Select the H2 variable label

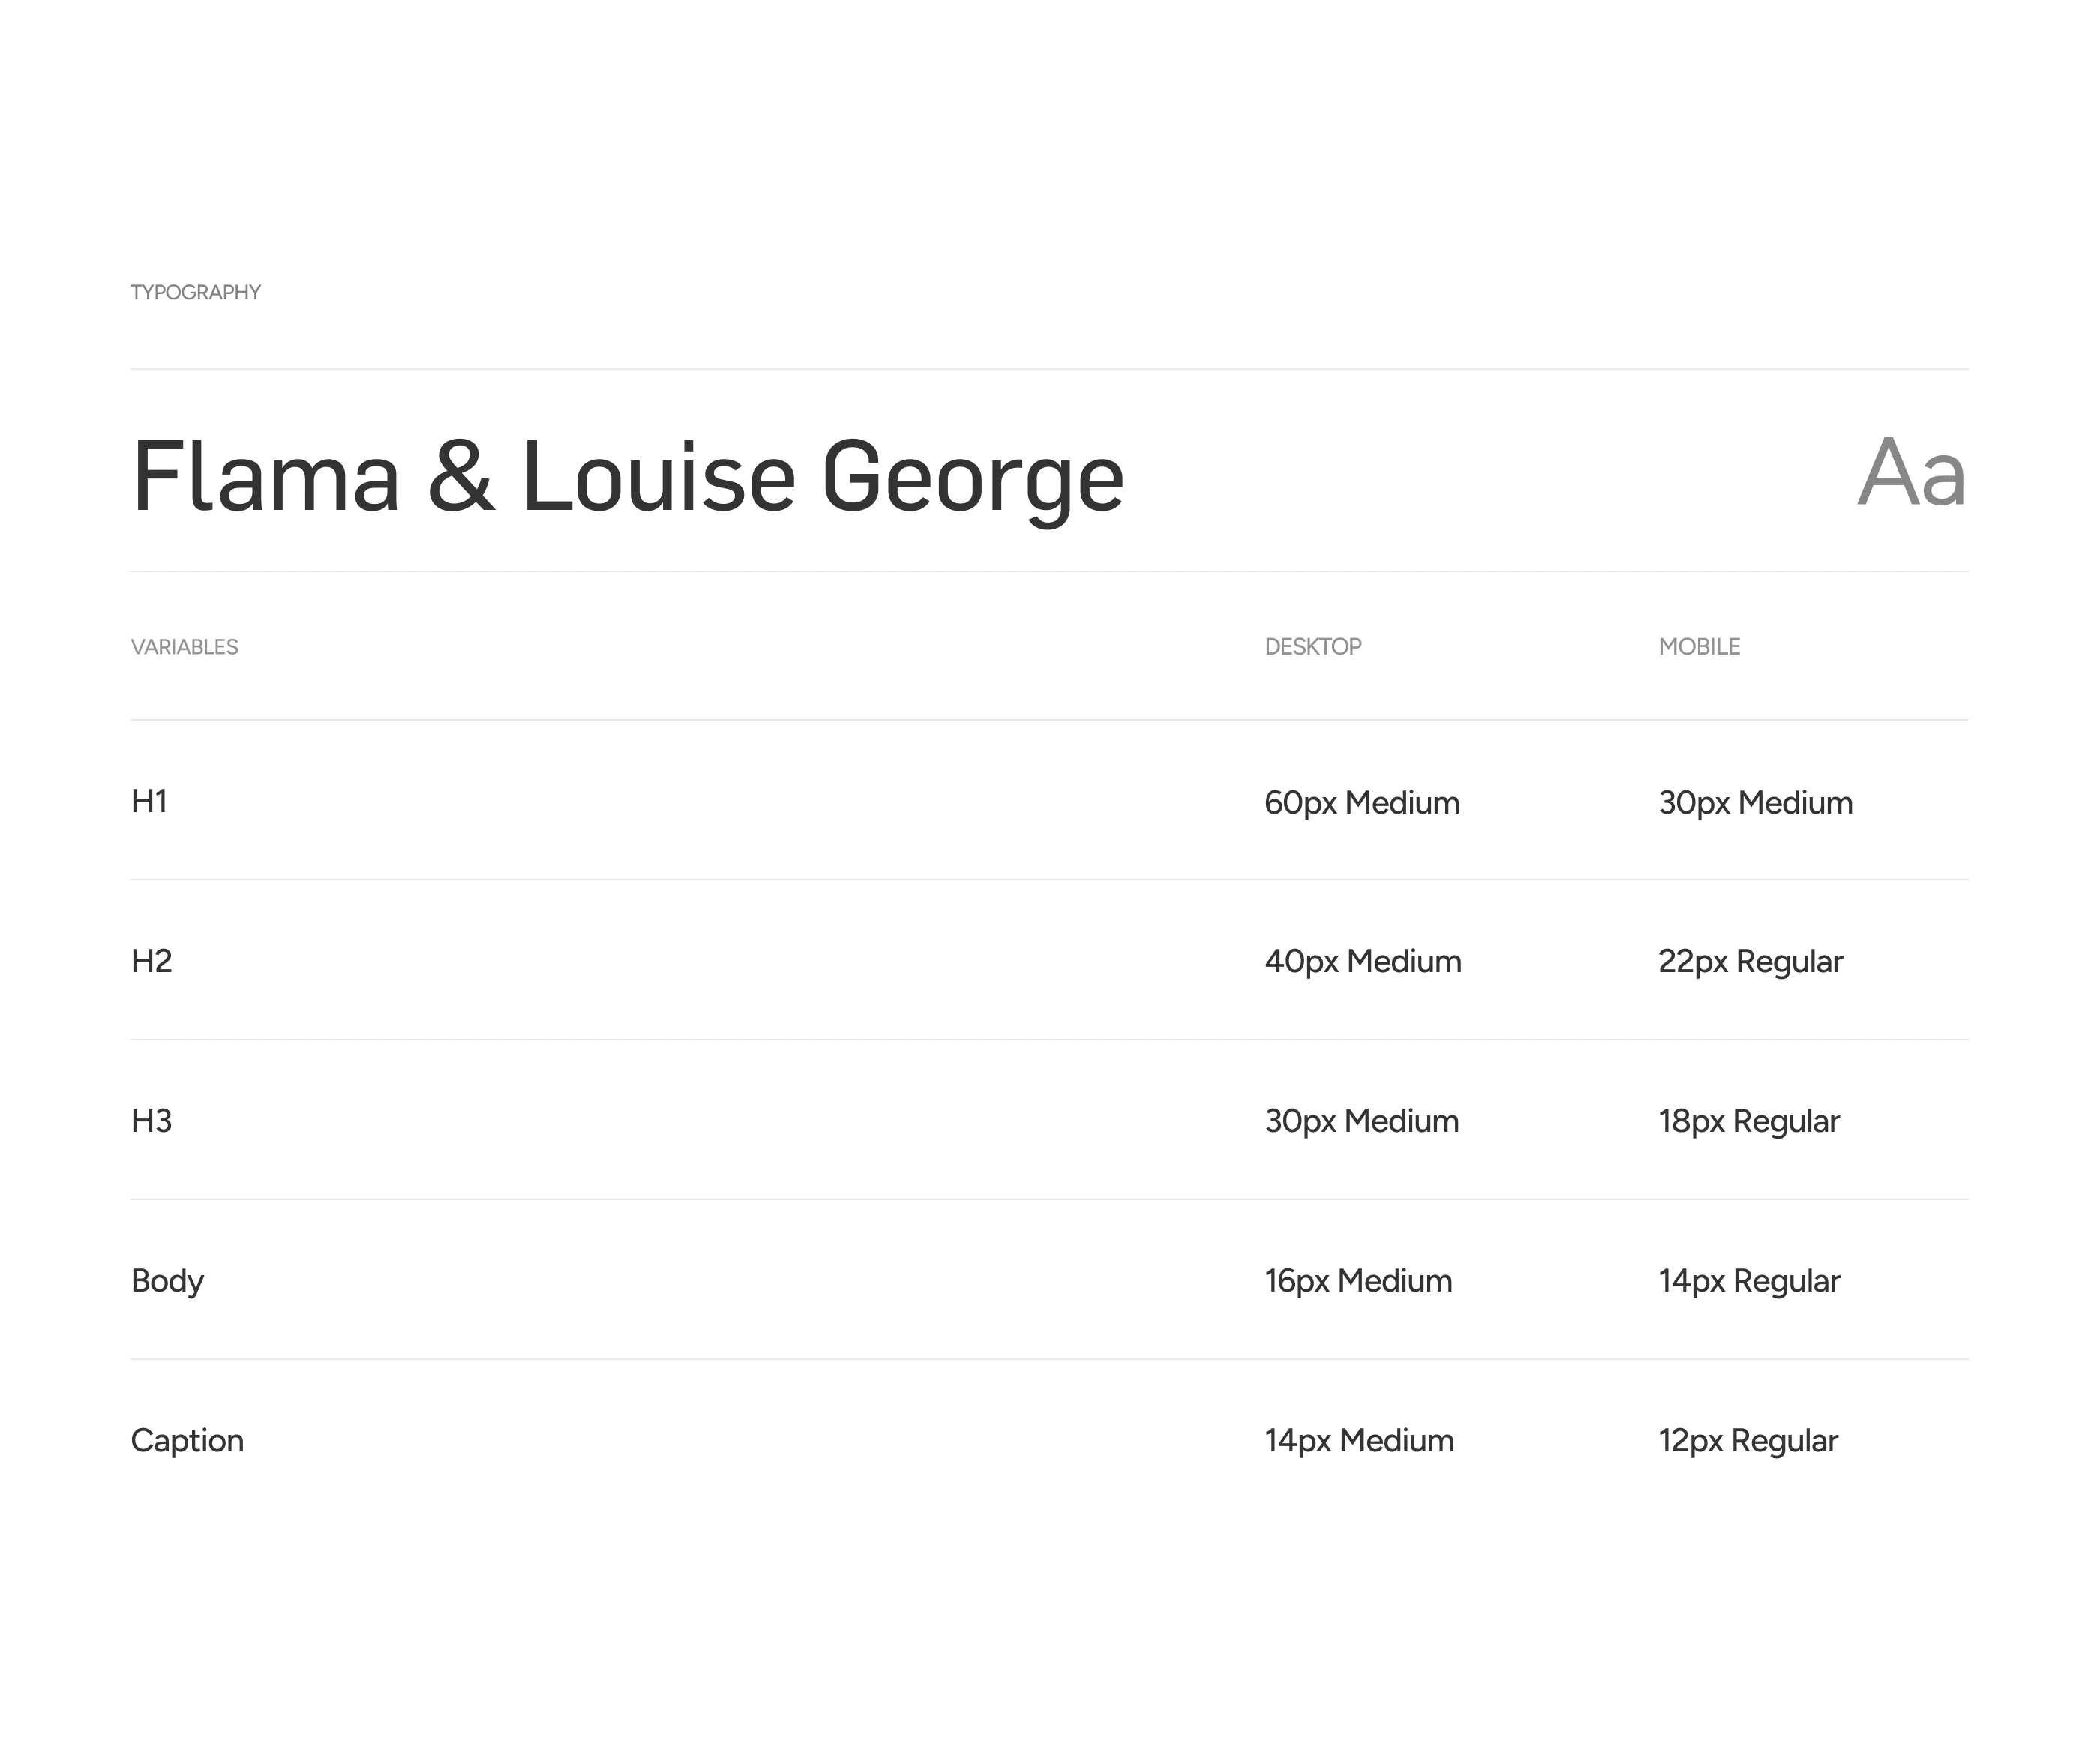pyautogui.click(x=151, y=961)
